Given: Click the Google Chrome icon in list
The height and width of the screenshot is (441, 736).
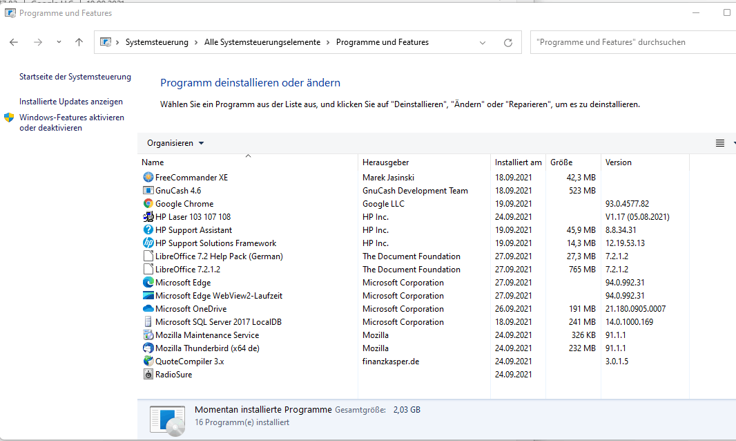Looking at the screenshot, I should pos(148,204).
